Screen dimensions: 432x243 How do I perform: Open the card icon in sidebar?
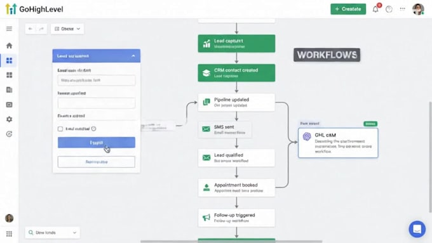coord(9,105)
